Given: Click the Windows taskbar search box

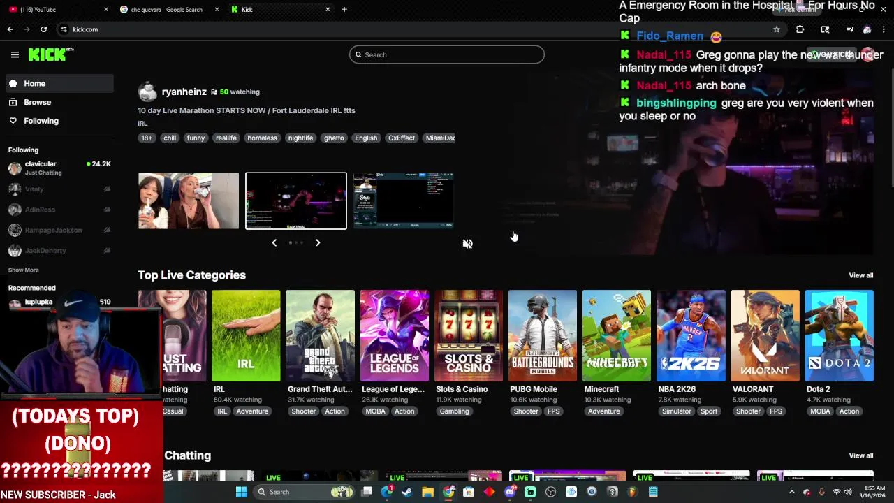Looking at the screenshot, I should pyautogui.click(x=304, y=492).
